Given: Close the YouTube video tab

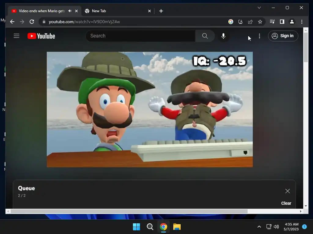Looking at the screenshot, I should coord(76,11).
